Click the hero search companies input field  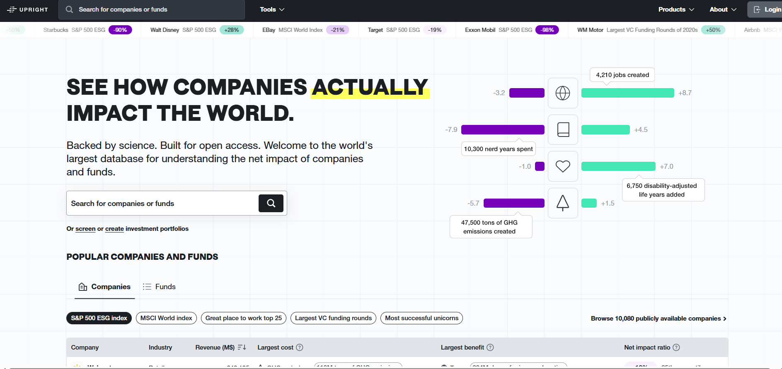(x=162, y=203)
